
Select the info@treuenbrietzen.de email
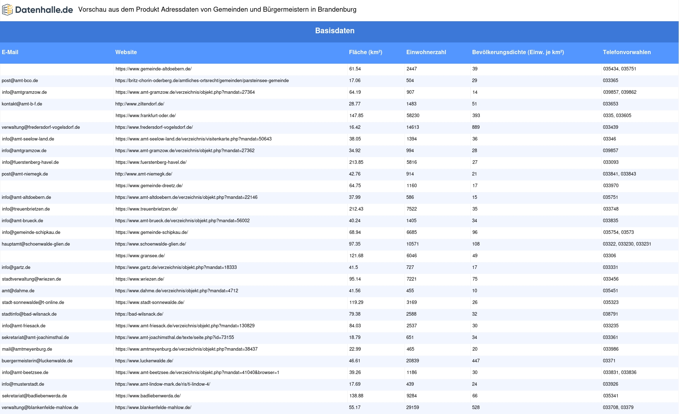pyautogui.click(x=26, y=209)
